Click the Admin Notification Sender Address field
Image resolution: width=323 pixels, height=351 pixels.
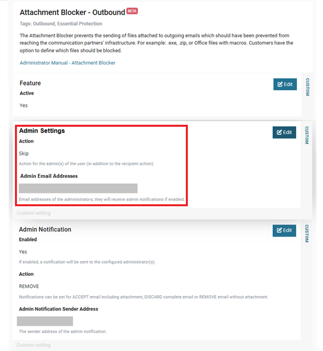pos(45,321)
